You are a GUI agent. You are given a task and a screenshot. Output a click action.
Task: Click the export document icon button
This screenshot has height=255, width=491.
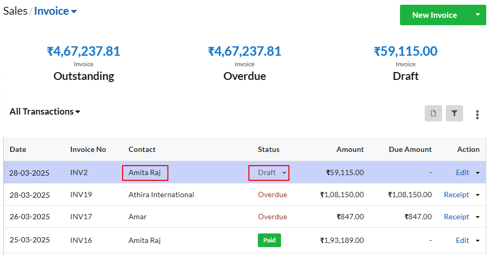[433, 113]
